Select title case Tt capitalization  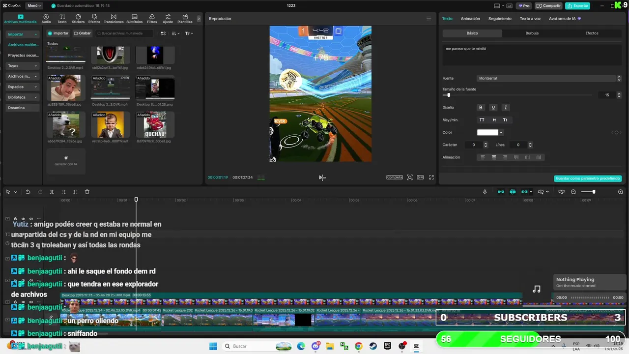[x=505, y=120]
